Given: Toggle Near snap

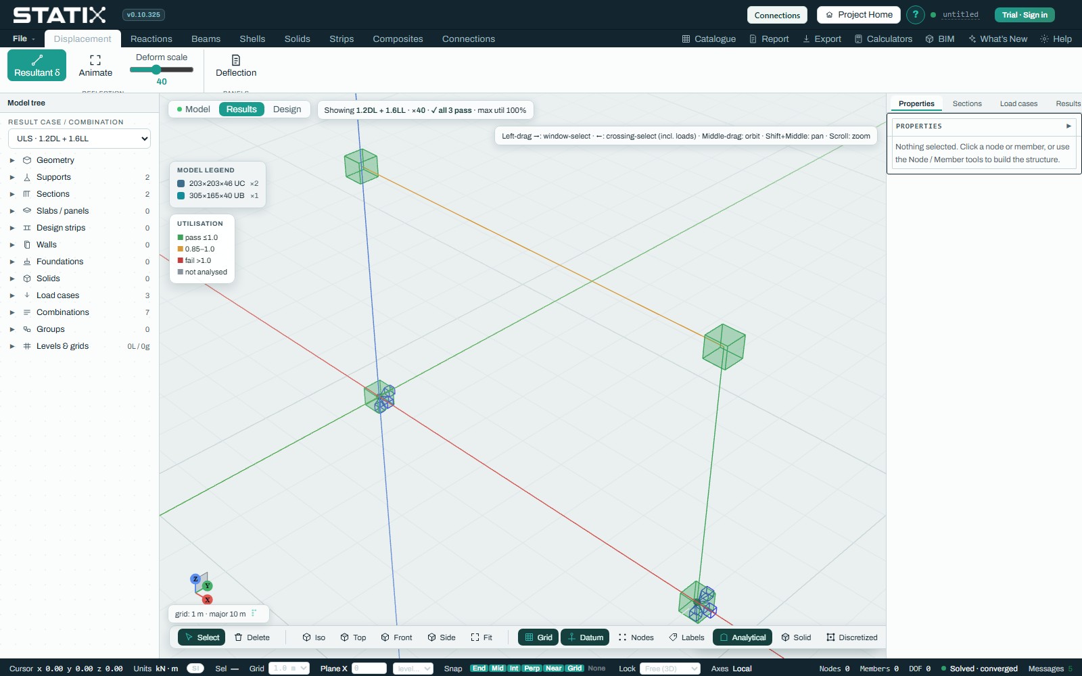Looking at the screenshot, I should pos(553,669).
